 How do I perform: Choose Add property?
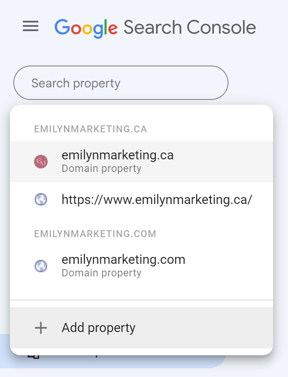[141, 328]
